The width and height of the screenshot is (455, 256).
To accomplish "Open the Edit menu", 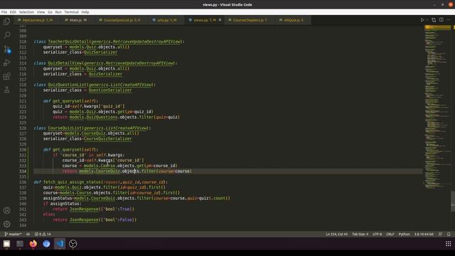I will pyautogui.click(x=13, y=12).
